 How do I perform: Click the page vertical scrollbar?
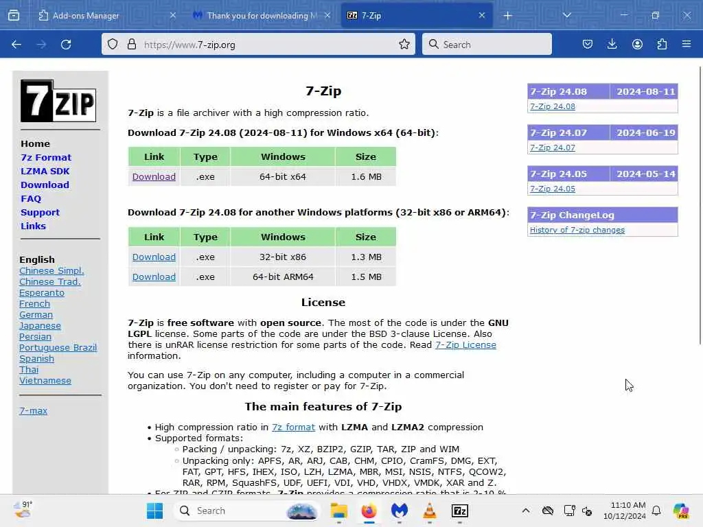click(x=700, y=206)
